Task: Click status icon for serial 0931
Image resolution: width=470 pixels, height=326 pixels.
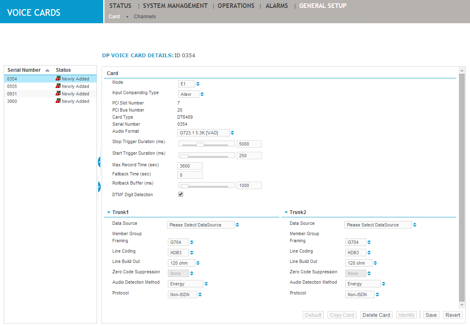Action: click(58, 94)
